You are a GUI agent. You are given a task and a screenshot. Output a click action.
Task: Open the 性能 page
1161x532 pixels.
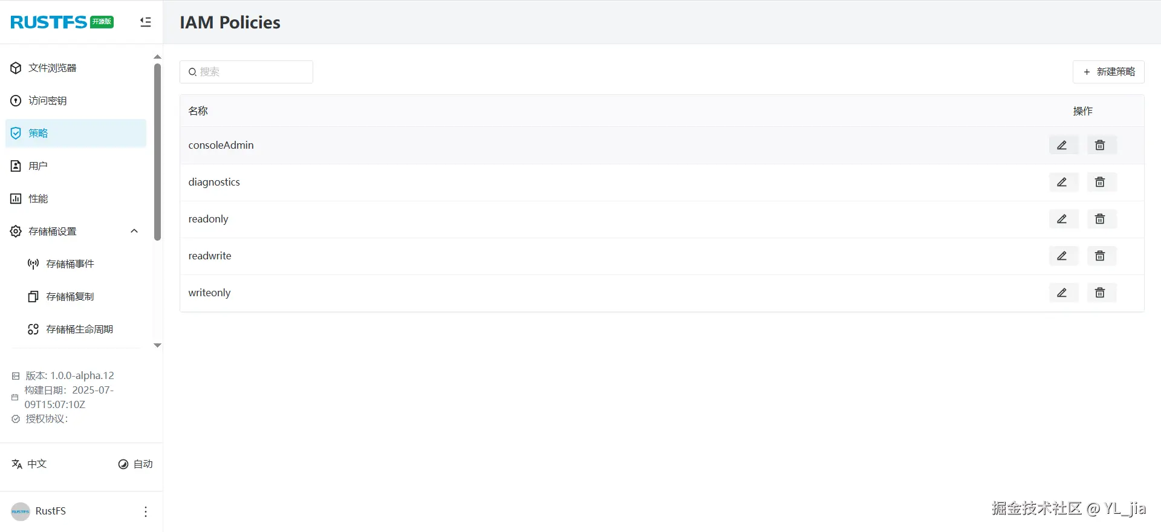coord(37,198)
